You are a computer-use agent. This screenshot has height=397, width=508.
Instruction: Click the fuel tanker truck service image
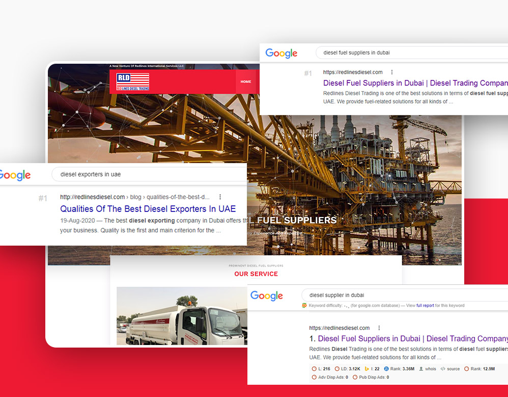pos(181,316)
